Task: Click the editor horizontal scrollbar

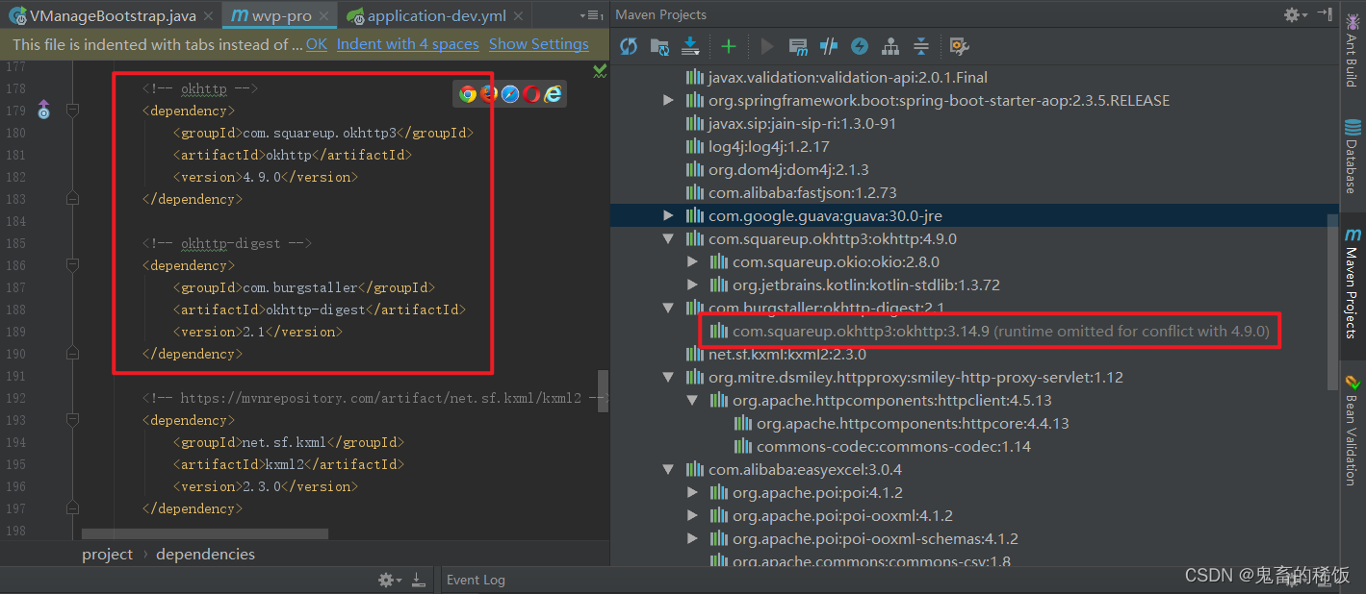Action: pos(205,533)
